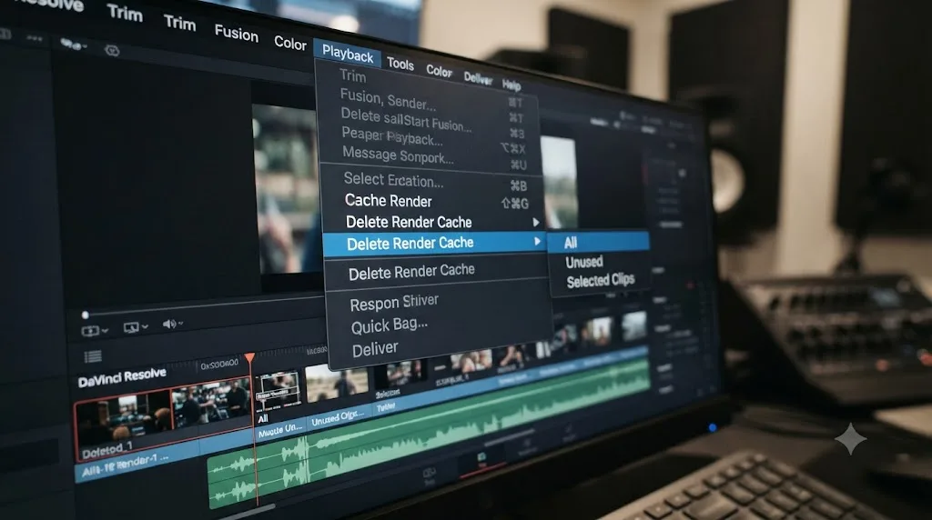The image size is (932, 520).
Task: Select the bright outdoor clip thumbnail on timeline
Action: click(x=337, y=383)
